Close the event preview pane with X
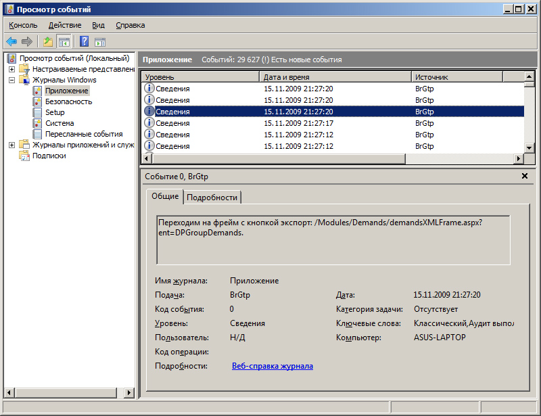 point(525,176)
